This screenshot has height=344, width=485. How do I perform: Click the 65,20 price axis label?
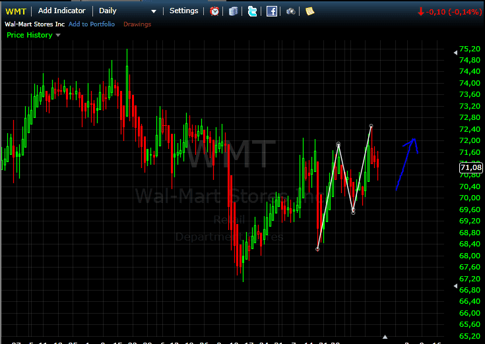tap(470, 336)
